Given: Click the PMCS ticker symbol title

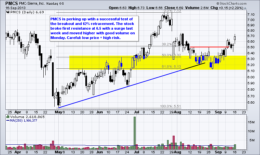Looking at the screenshot, I should point(11,3).
